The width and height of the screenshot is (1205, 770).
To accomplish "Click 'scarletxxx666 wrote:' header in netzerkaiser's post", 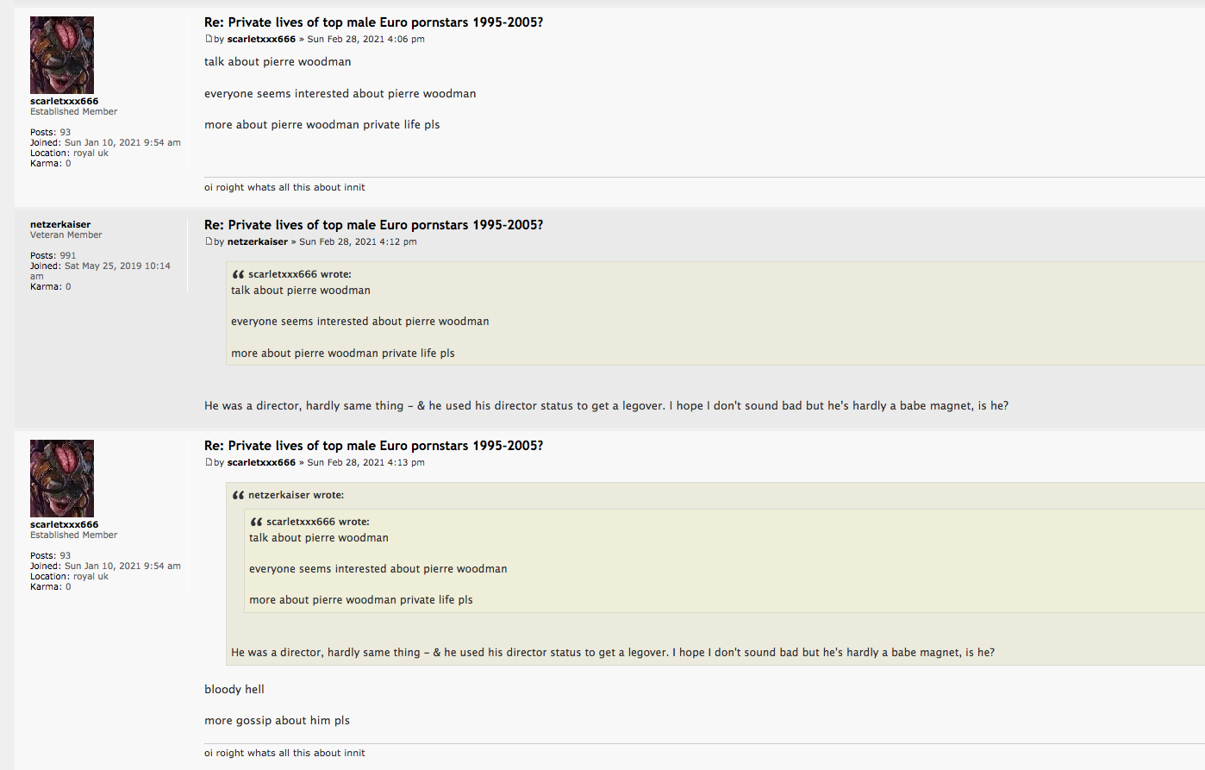I will click(x=299, y=274).
